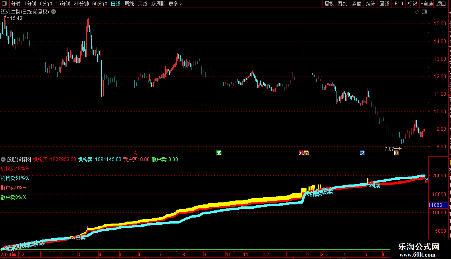Click the 散户卖0% label
This screenshot has width=451, height=259.
pos(14,197)
